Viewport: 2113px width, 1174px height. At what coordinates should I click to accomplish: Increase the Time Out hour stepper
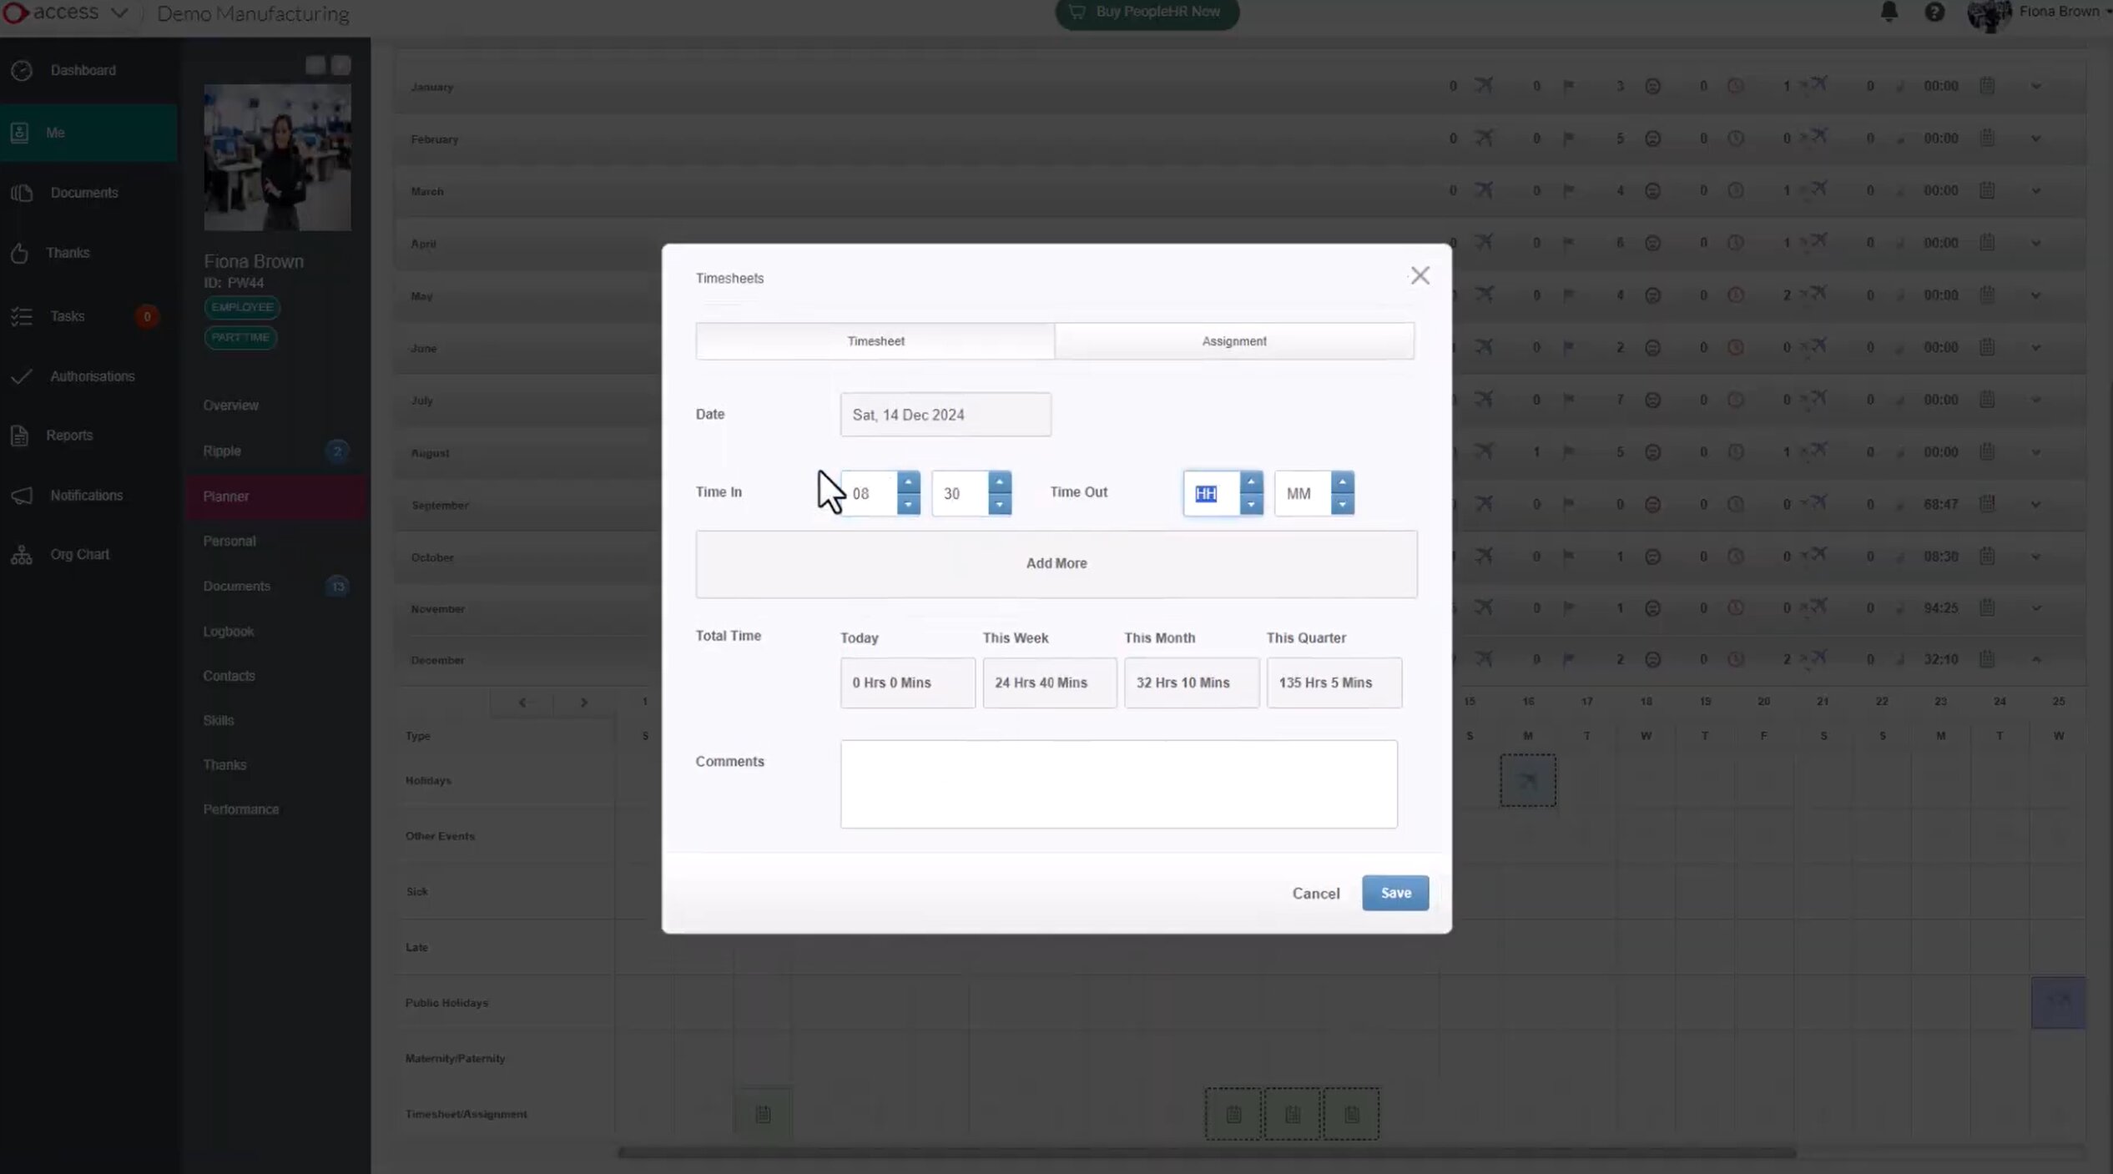coord(1250,482)
